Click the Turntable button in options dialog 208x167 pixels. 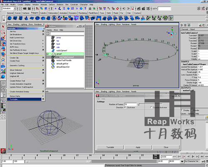pos(110,147)
